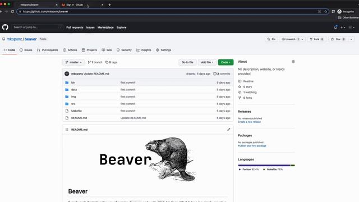Viewport: 359px width, 202px height.
Task: Switch to the Code tab
Action: point(10,50)
